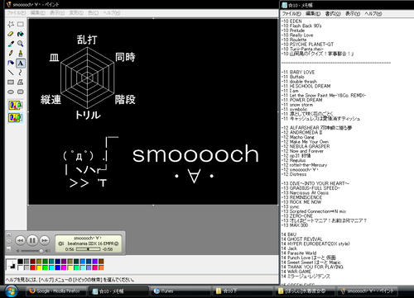The height and width of the screenshot is (298, 414).
Task: Open the Windows Start orb
Action: tap(12, 291)
